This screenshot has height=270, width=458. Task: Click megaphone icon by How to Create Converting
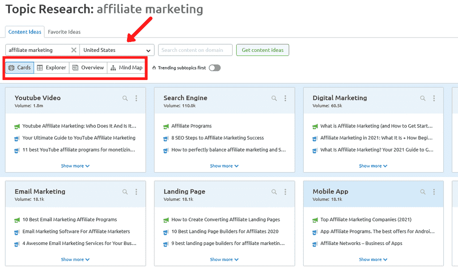coord(166,220)
